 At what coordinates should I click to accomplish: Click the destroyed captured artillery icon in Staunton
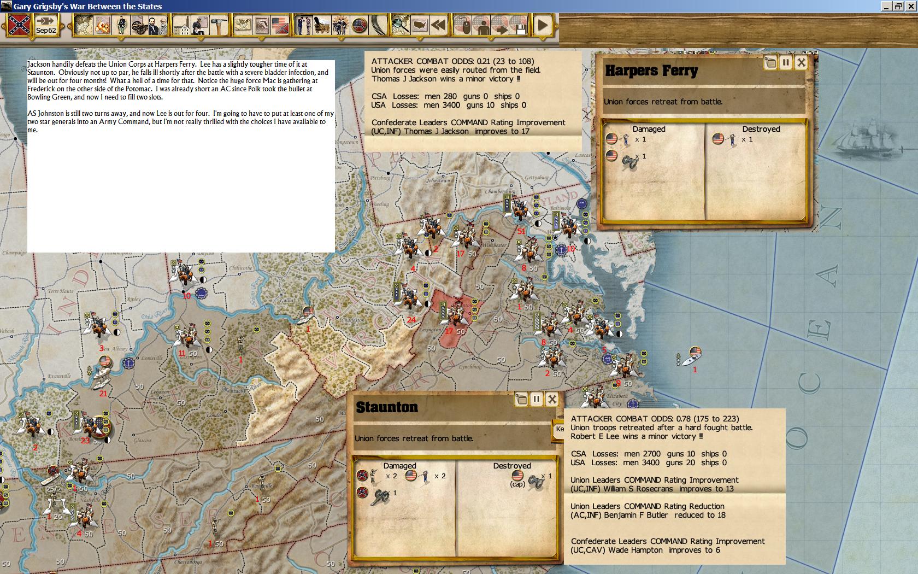tap(536, 481)
